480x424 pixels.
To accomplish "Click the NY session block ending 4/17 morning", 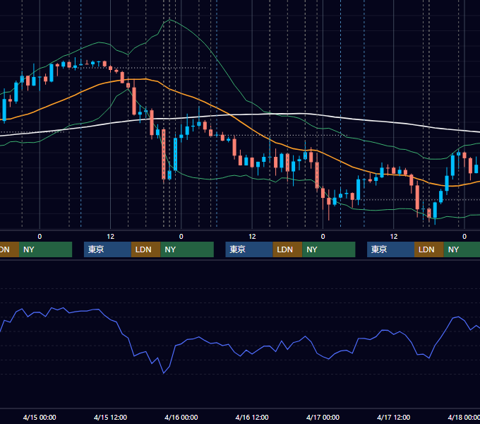I will tap(329, 249).
